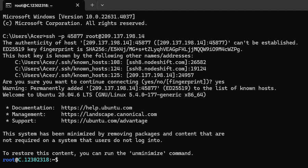This screenshot has width=308, height=168.
Task: Click the root@C.12302318 shell prompt line
Action: coord(30,159)
